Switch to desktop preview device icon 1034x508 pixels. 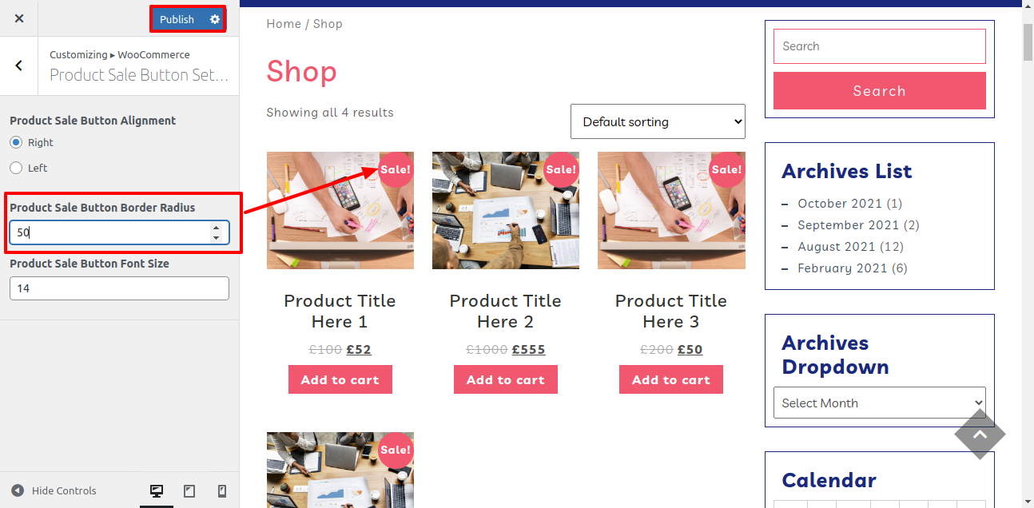157,491
